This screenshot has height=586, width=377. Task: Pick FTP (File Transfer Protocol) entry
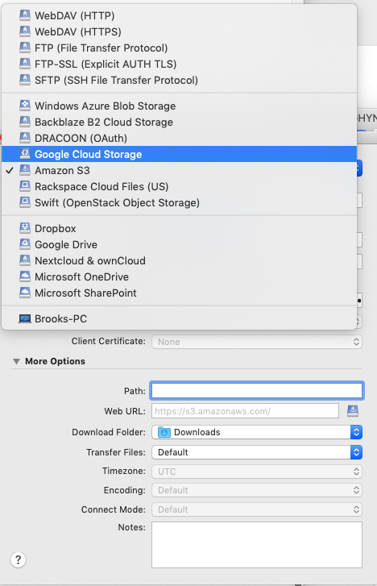coord(180,48)
